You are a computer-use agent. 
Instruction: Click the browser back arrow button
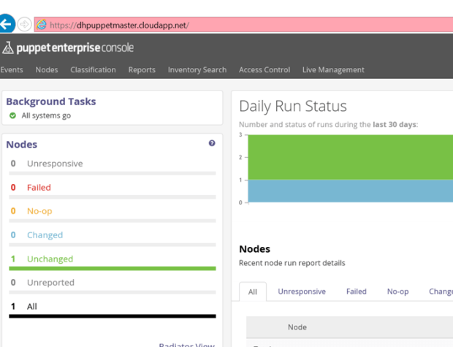[7, 24]
